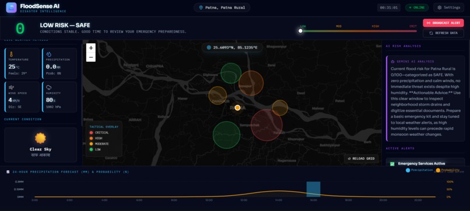Click the small moderate circle east of Patna
Screen dimensions: 470x211
click(x=280, y=108)
